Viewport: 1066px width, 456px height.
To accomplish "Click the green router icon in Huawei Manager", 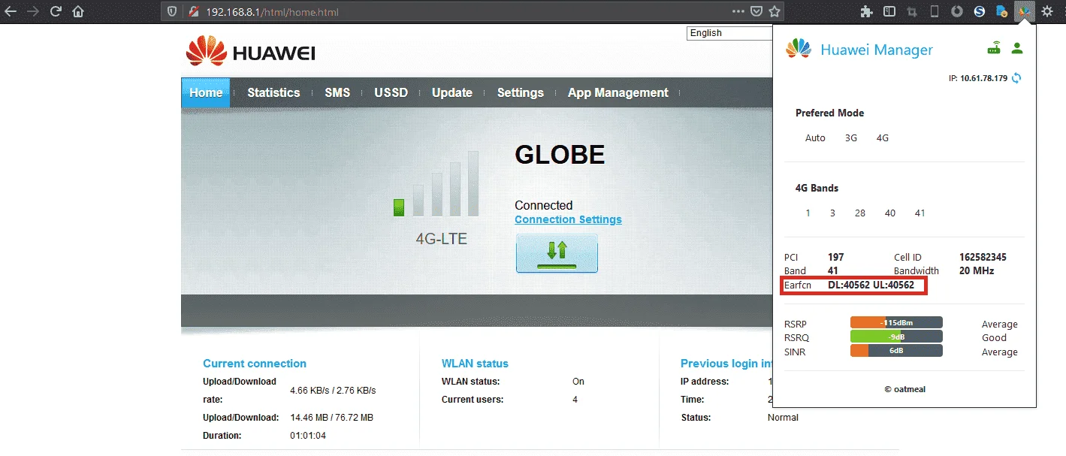I will tap(994, 48).
